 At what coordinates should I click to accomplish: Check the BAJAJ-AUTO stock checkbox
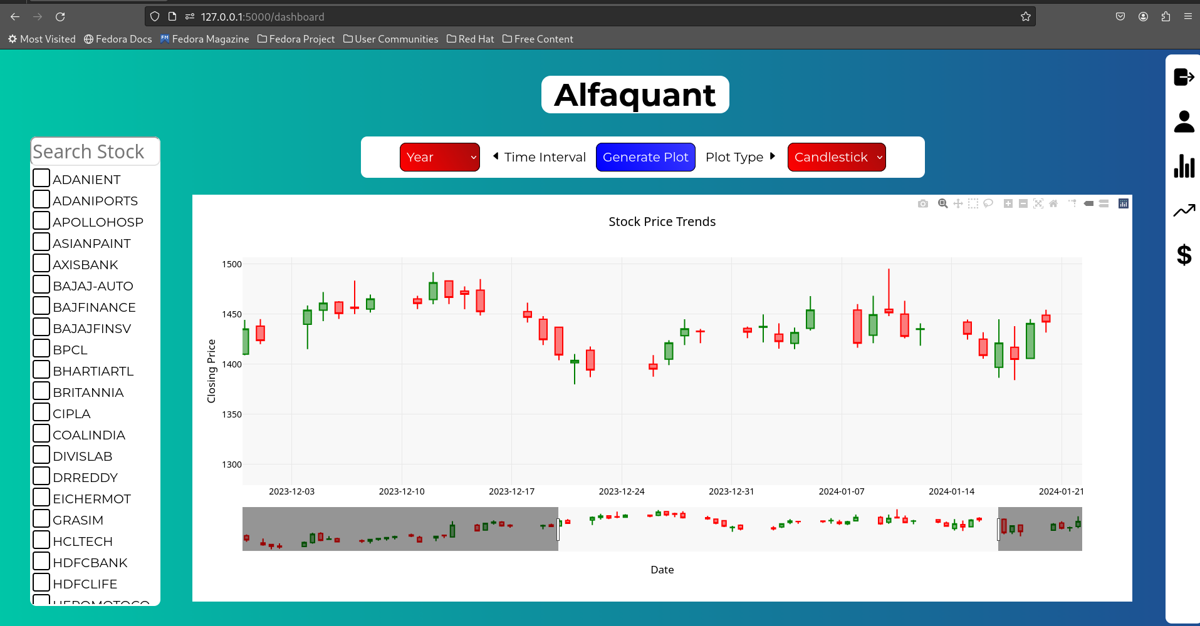[x=41, y=284]
